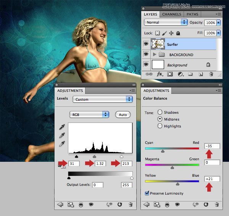Click the shadow input level field 31
The height and width of the screenshot is (216, 229).
[74, 163]
